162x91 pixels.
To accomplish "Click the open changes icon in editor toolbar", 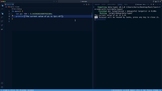I will coord(87,5).
